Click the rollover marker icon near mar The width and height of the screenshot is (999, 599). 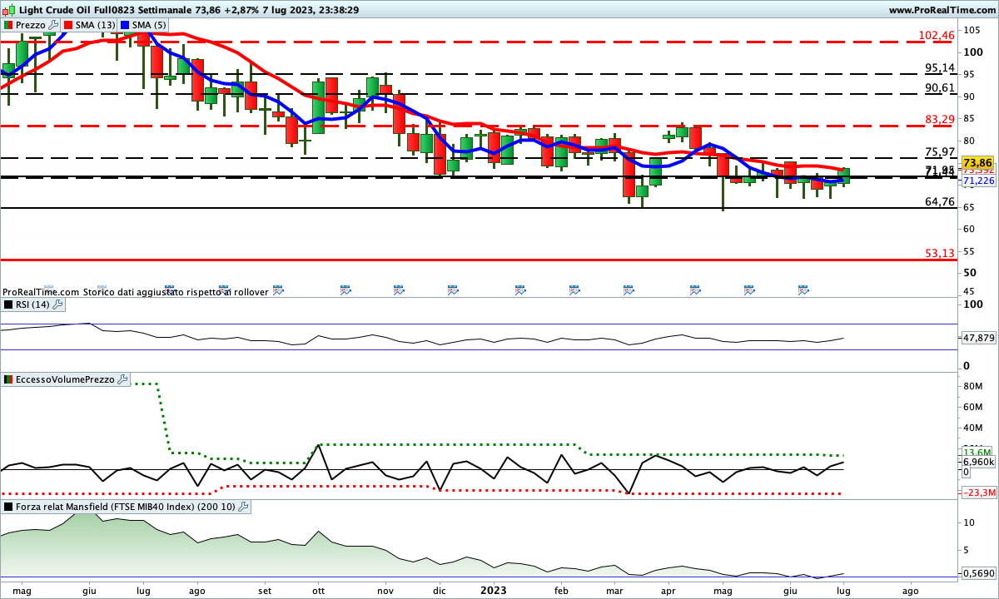tap(629, 290)
